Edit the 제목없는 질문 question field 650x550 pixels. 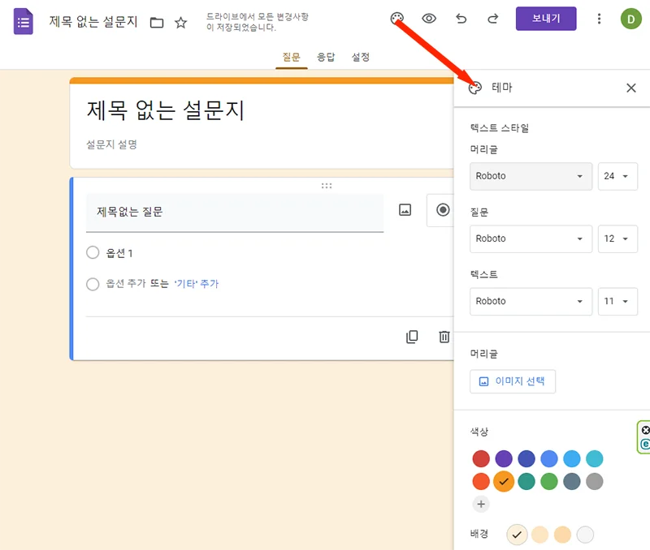point(235,213)
